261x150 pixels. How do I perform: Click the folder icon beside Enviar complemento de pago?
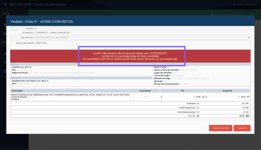click(x=212, y=15)
